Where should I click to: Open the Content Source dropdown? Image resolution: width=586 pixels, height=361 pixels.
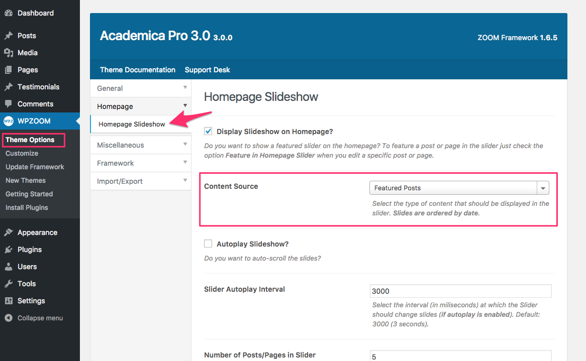459,188
